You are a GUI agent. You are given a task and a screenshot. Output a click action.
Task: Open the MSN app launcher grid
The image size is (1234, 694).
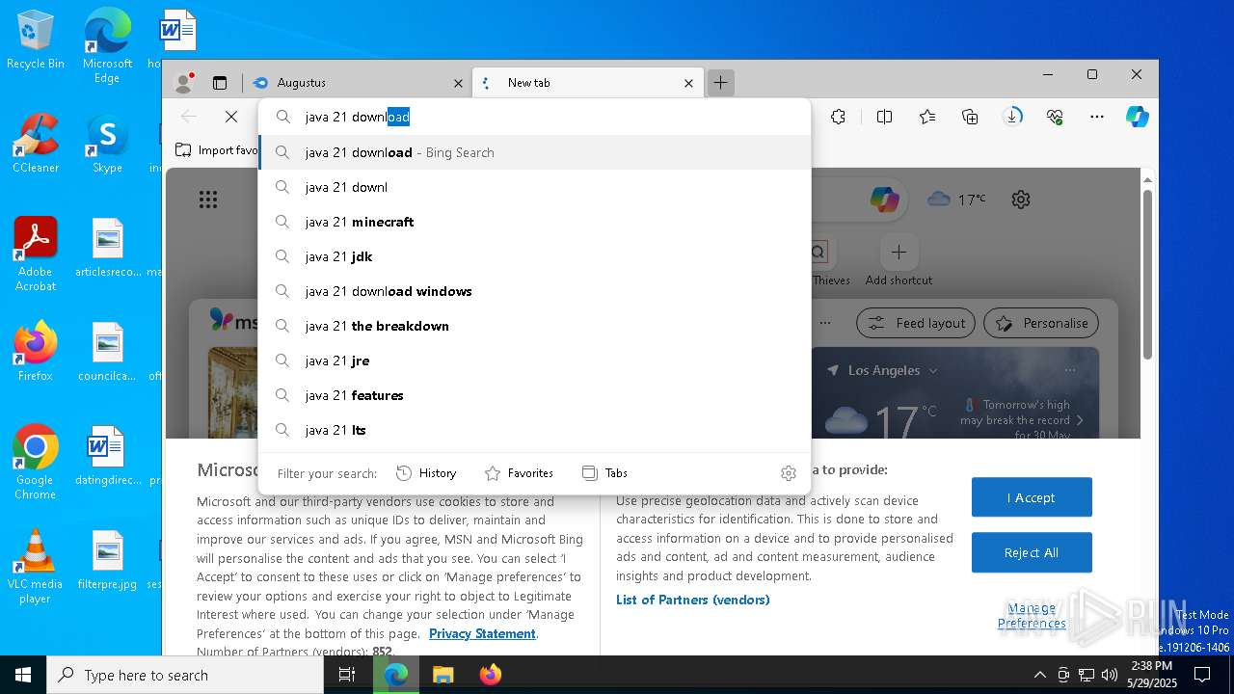pos(208,200)
